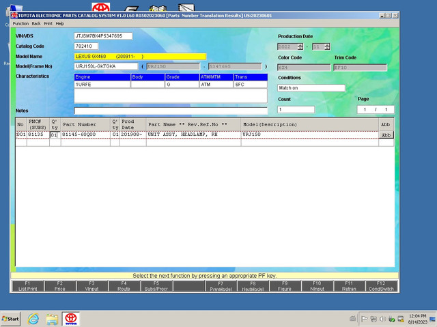Click the 1URFE engine value

102,85
